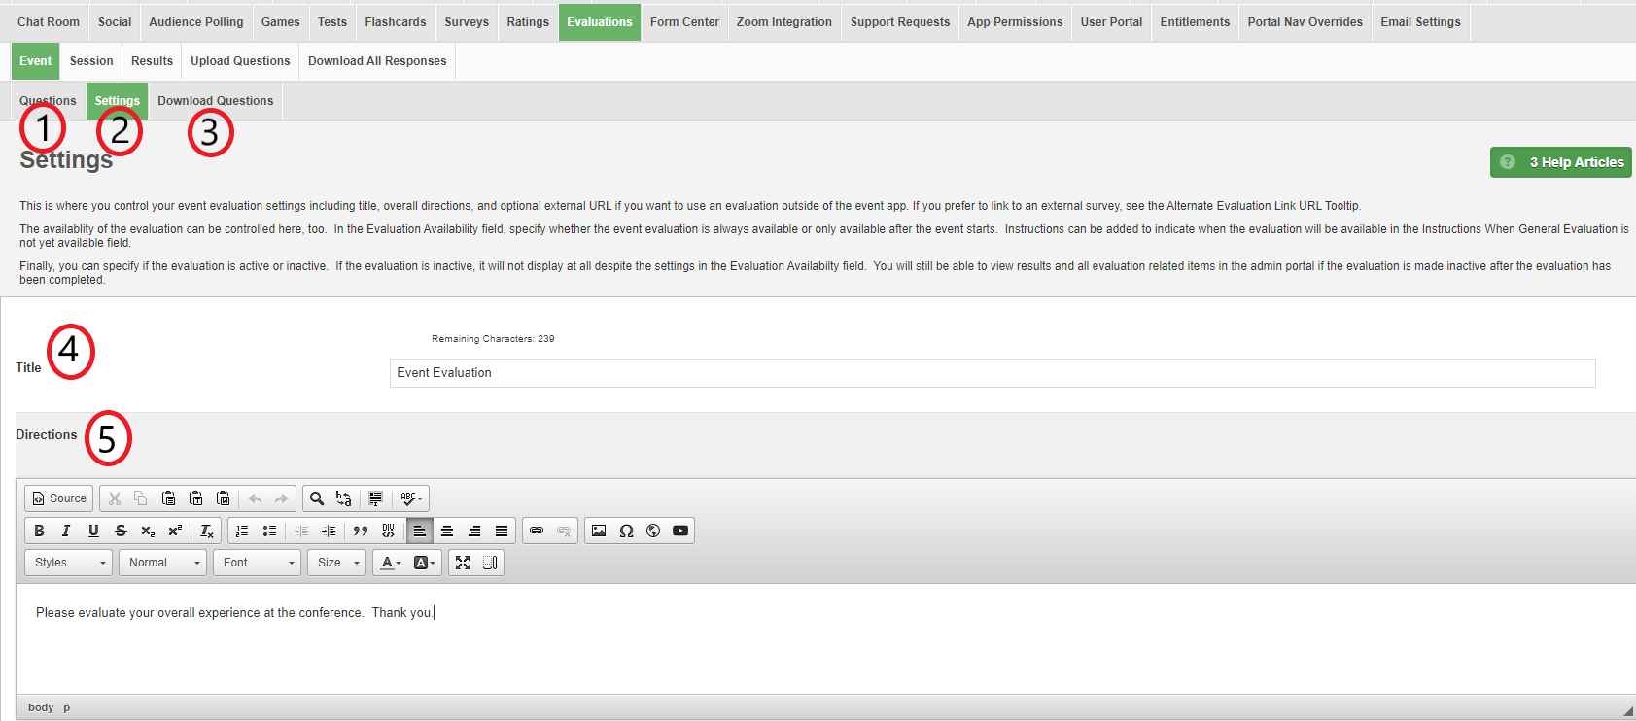The width and height of the screenshot is (1636, 721).
Task: Open the 3 Help Articles button
Action: [x=1561, y=162]
